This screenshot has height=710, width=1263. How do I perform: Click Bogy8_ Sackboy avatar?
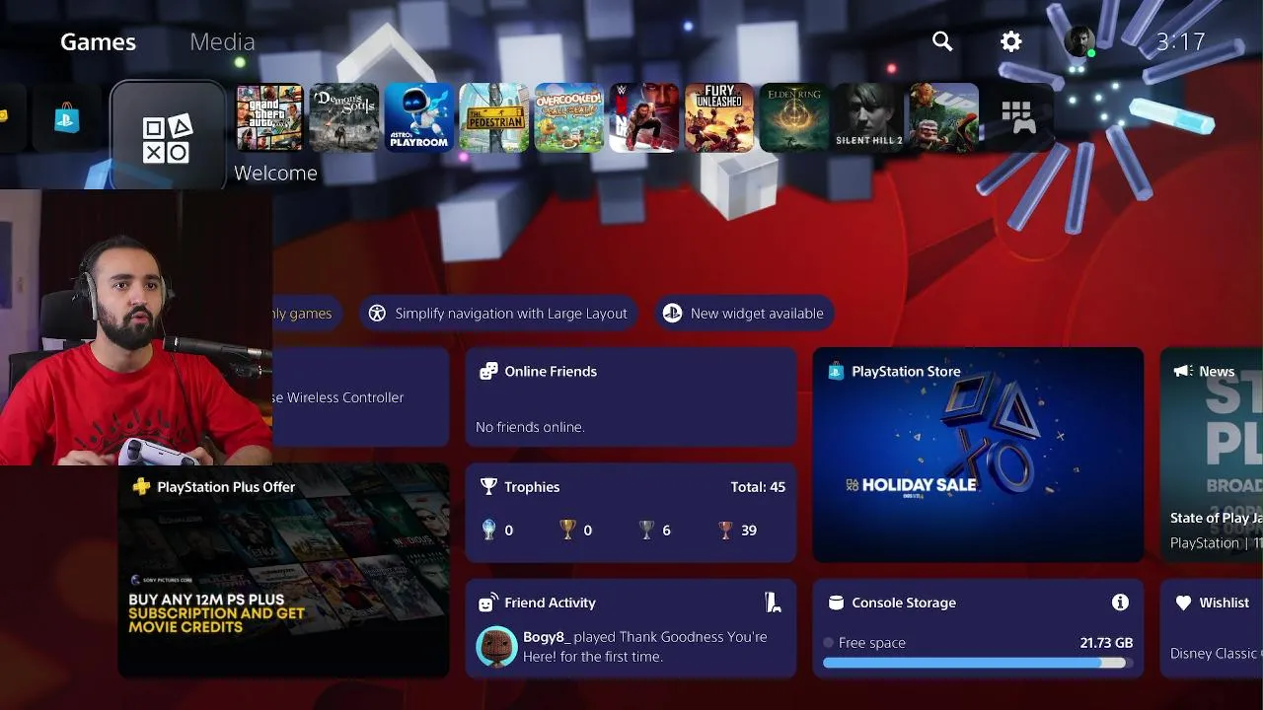pyautogui.click(x=496, y=647)
